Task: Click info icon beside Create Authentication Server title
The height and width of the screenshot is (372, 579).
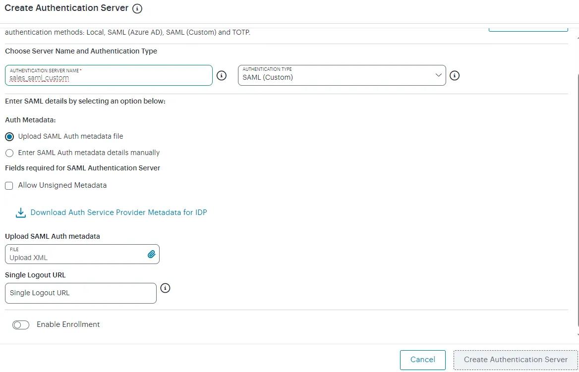Action: tap(137, 8)
